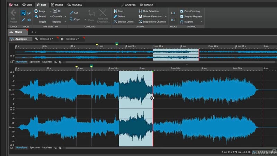Choose the pen drawing tool
277x156 pixels.
(x=23, y=20)
